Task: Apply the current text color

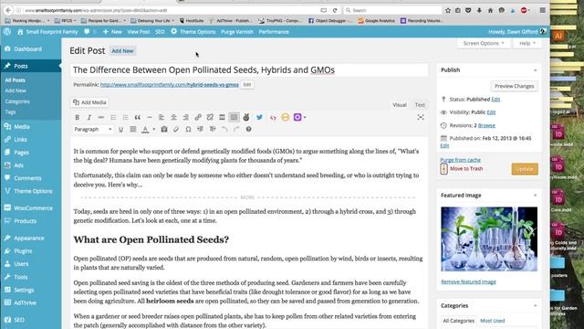Action: point(145,129)
